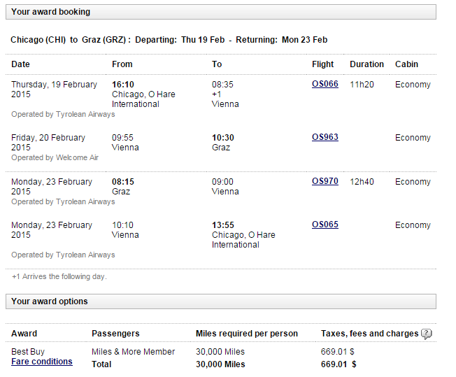Click the Cabin column header

pos(406,64)
